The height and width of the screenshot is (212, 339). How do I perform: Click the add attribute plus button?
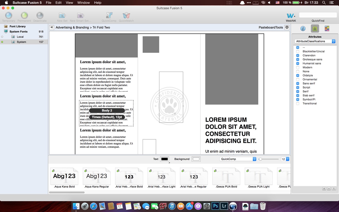point(324,189)
